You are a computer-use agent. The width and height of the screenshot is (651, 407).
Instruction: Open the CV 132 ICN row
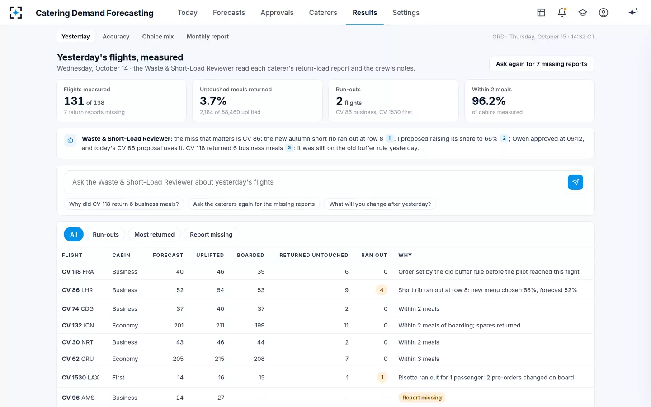tap(325, 325)
